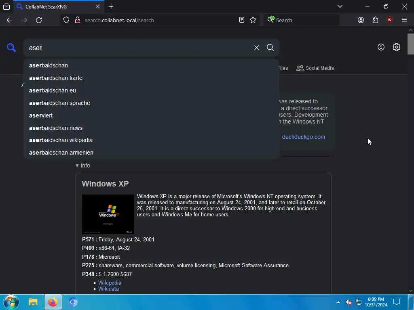Click the page vertical scrollbar thumb

(411, 44)
